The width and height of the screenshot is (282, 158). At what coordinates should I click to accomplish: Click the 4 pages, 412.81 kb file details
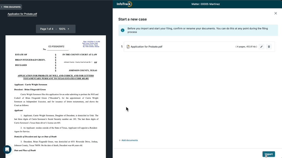[246, 47]
